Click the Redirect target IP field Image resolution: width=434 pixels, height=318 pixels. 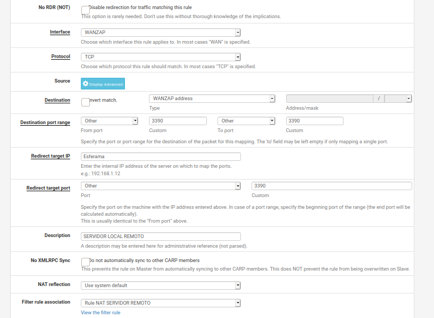(161, 157)
